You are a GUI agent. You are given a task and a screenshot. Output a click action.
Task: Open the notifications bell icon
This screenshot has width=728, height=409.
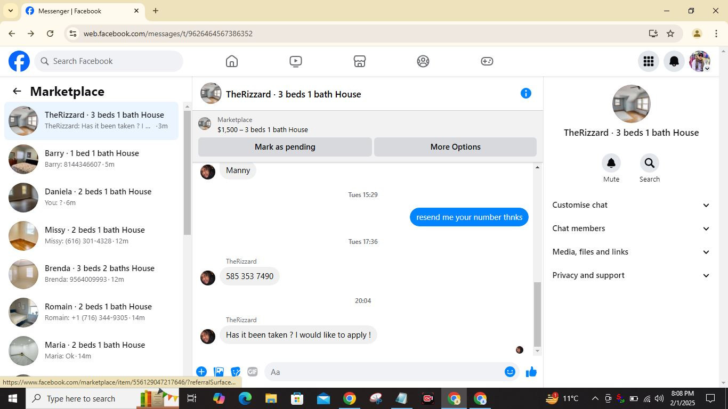[x=674, y=61]
